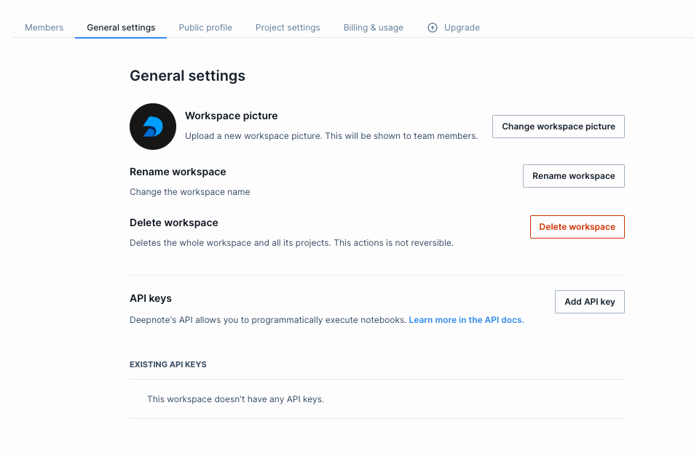Click the Rename workspace button
694x456 pixels.
tap(573, 176)
